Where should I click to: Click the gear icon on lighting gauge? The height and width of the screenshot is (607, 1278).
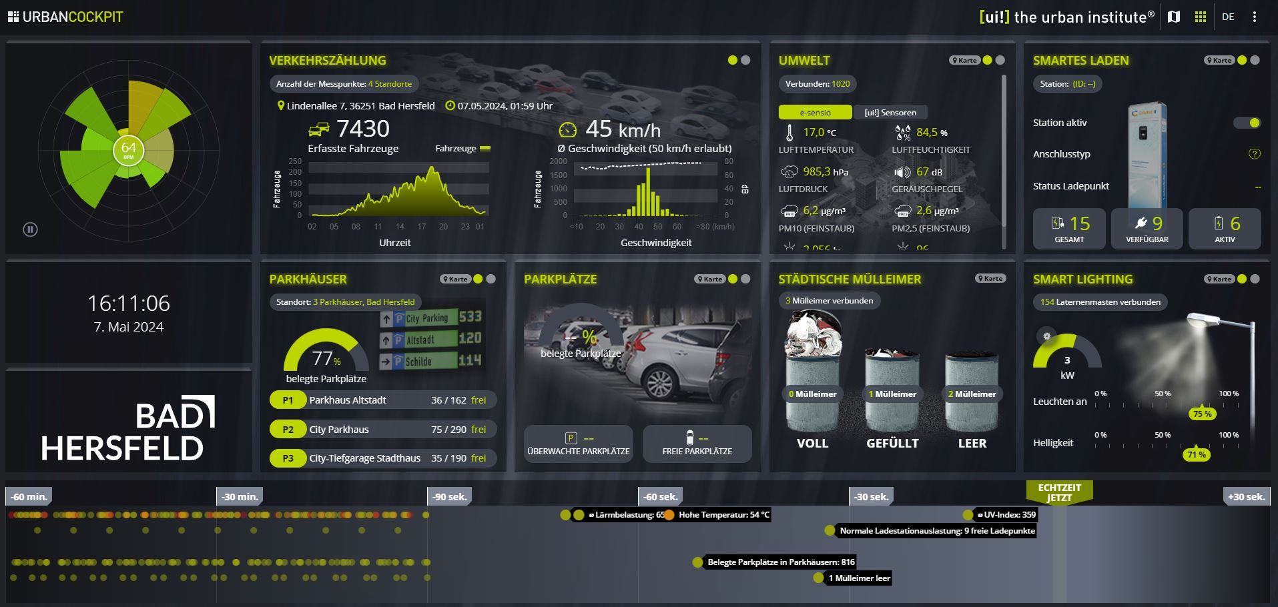pos(1046,336)
